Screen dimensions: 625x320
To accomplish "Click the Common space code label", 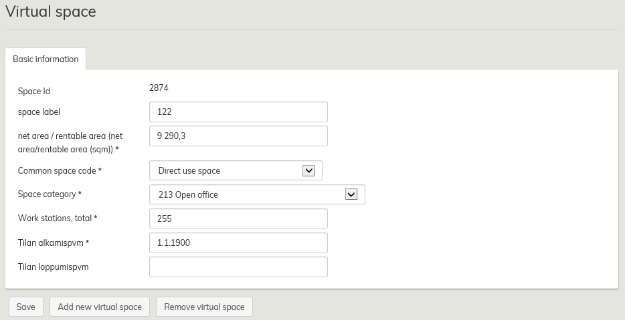I will click(x=60, y=171).
